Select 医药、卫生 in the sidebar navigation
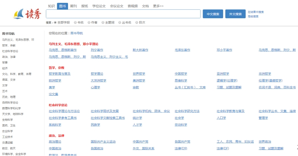The width and height of the screenshot is (298, 156). click(9, 125)
